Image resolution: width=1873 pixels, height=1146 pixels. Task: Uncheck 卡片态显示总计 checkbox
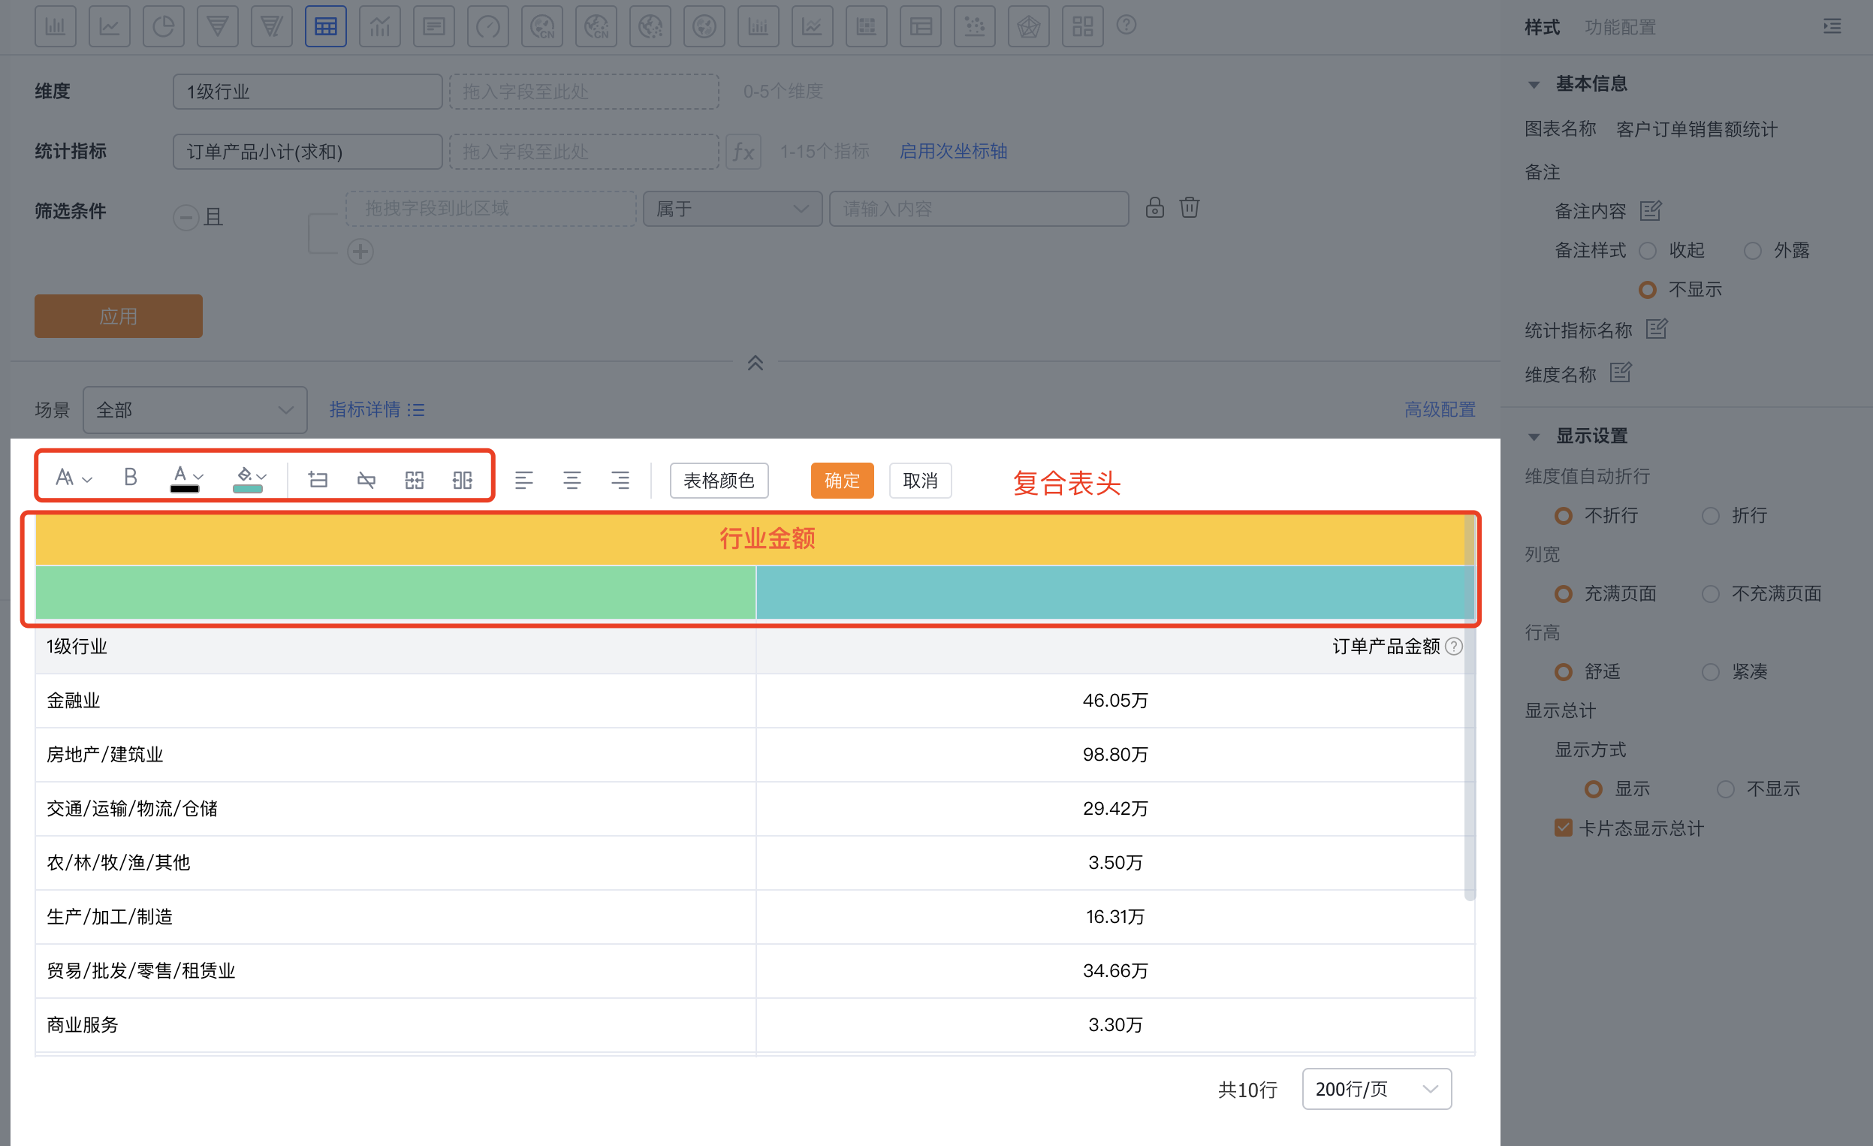1563,828
